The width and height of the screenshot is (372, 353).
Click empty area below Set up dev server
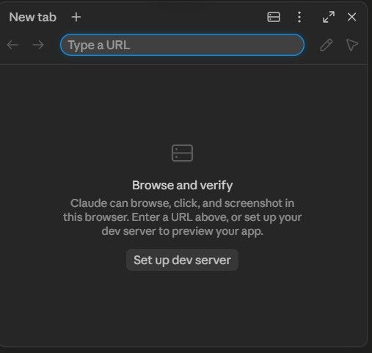click(x=182, y=308)
